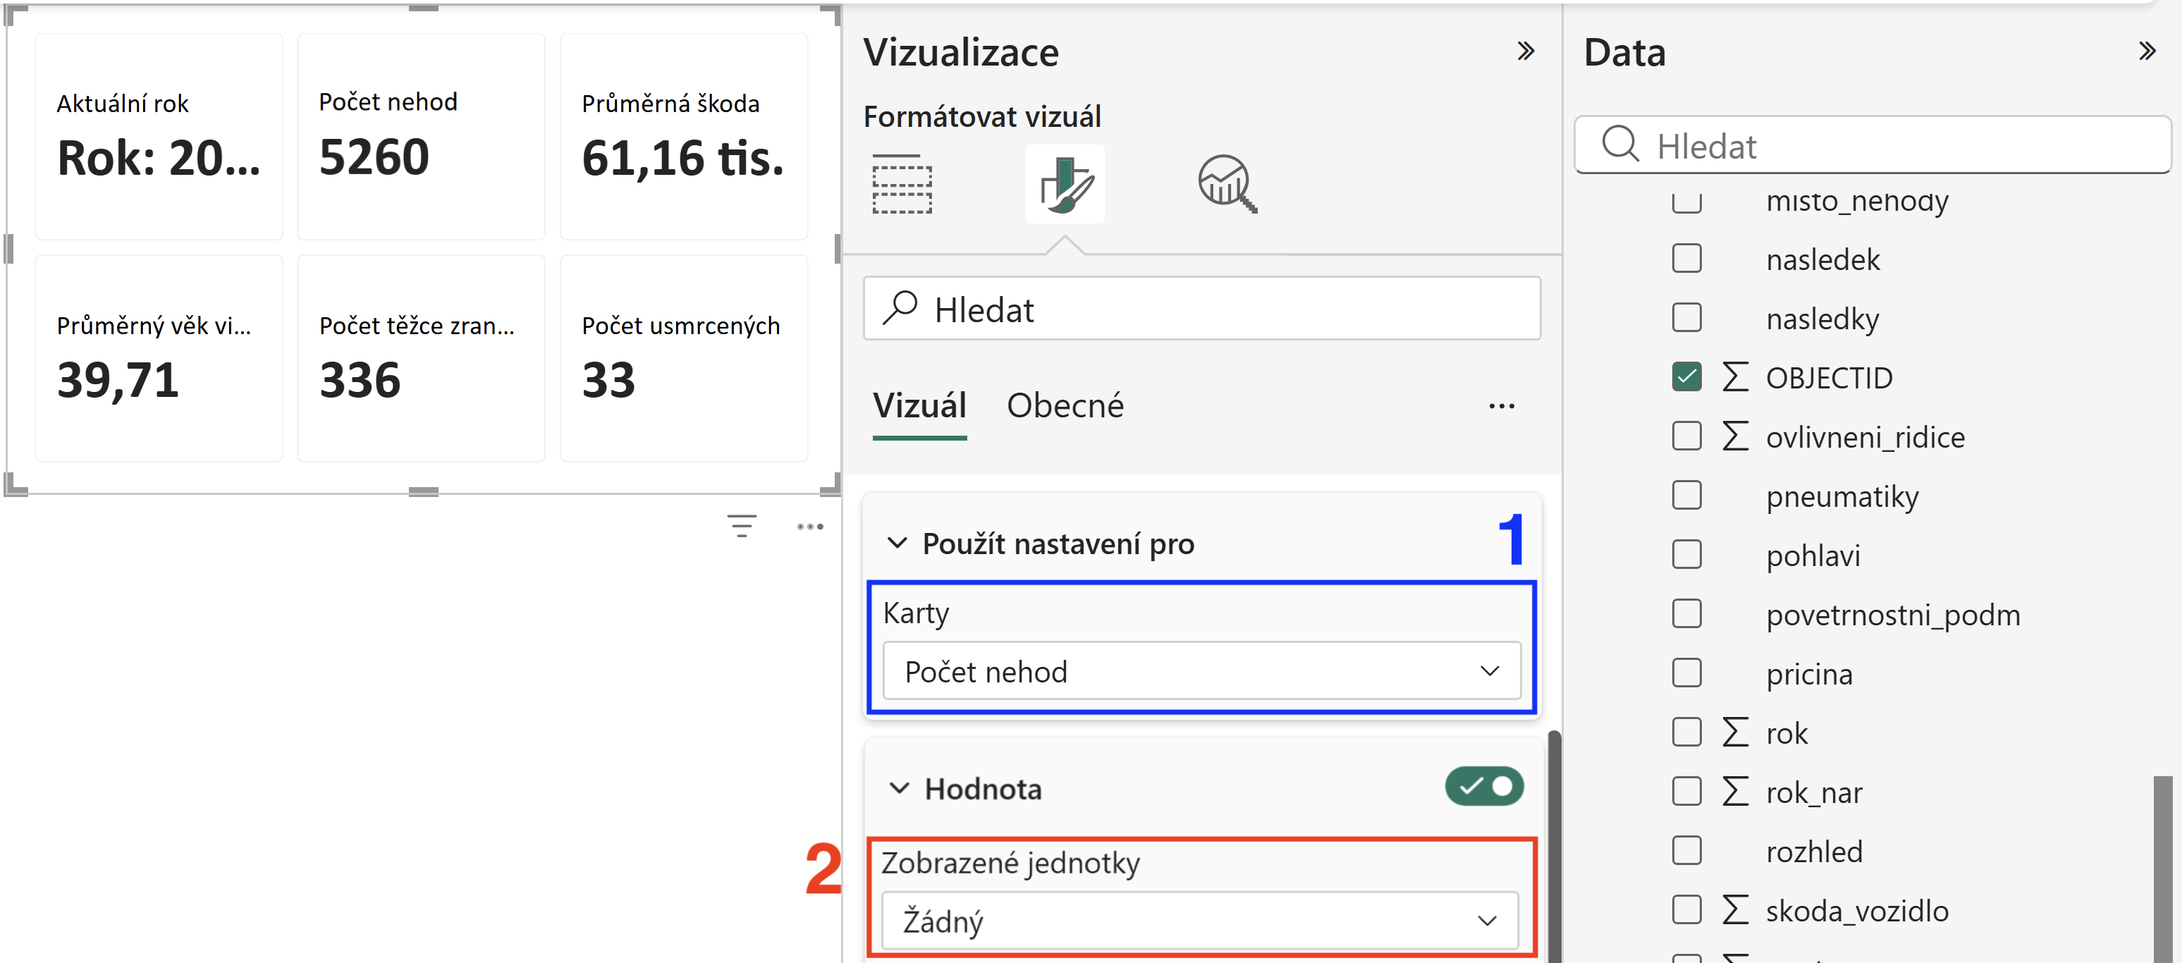
Task: Select the nasledky field name
Action: click(x=1822, y=319)
